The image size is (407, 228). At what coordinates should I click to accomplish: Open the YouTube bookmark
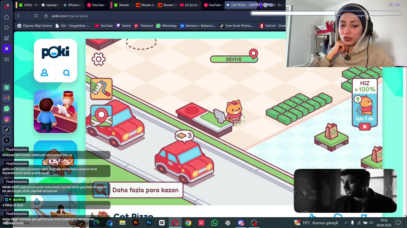coord(104,26)
